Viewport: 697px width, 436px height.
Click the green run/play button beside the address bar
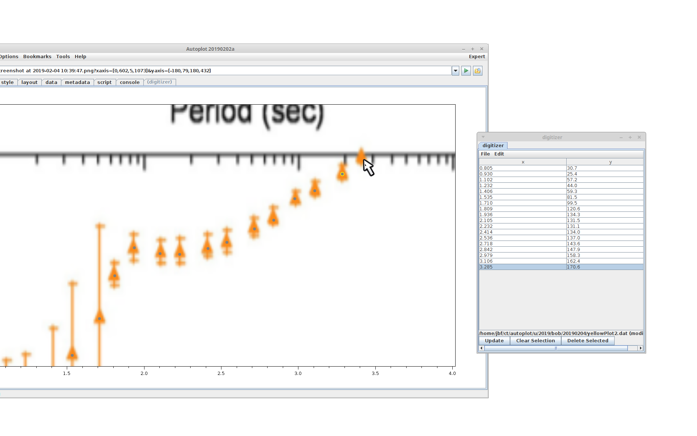pos(466,71)
